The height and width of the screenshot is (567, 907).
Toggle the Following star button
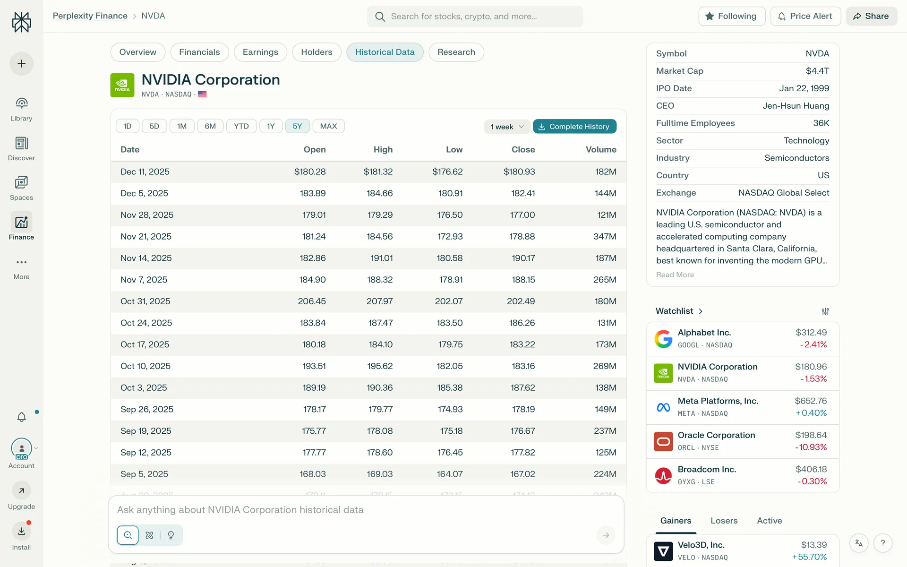(x=731, y=16)
